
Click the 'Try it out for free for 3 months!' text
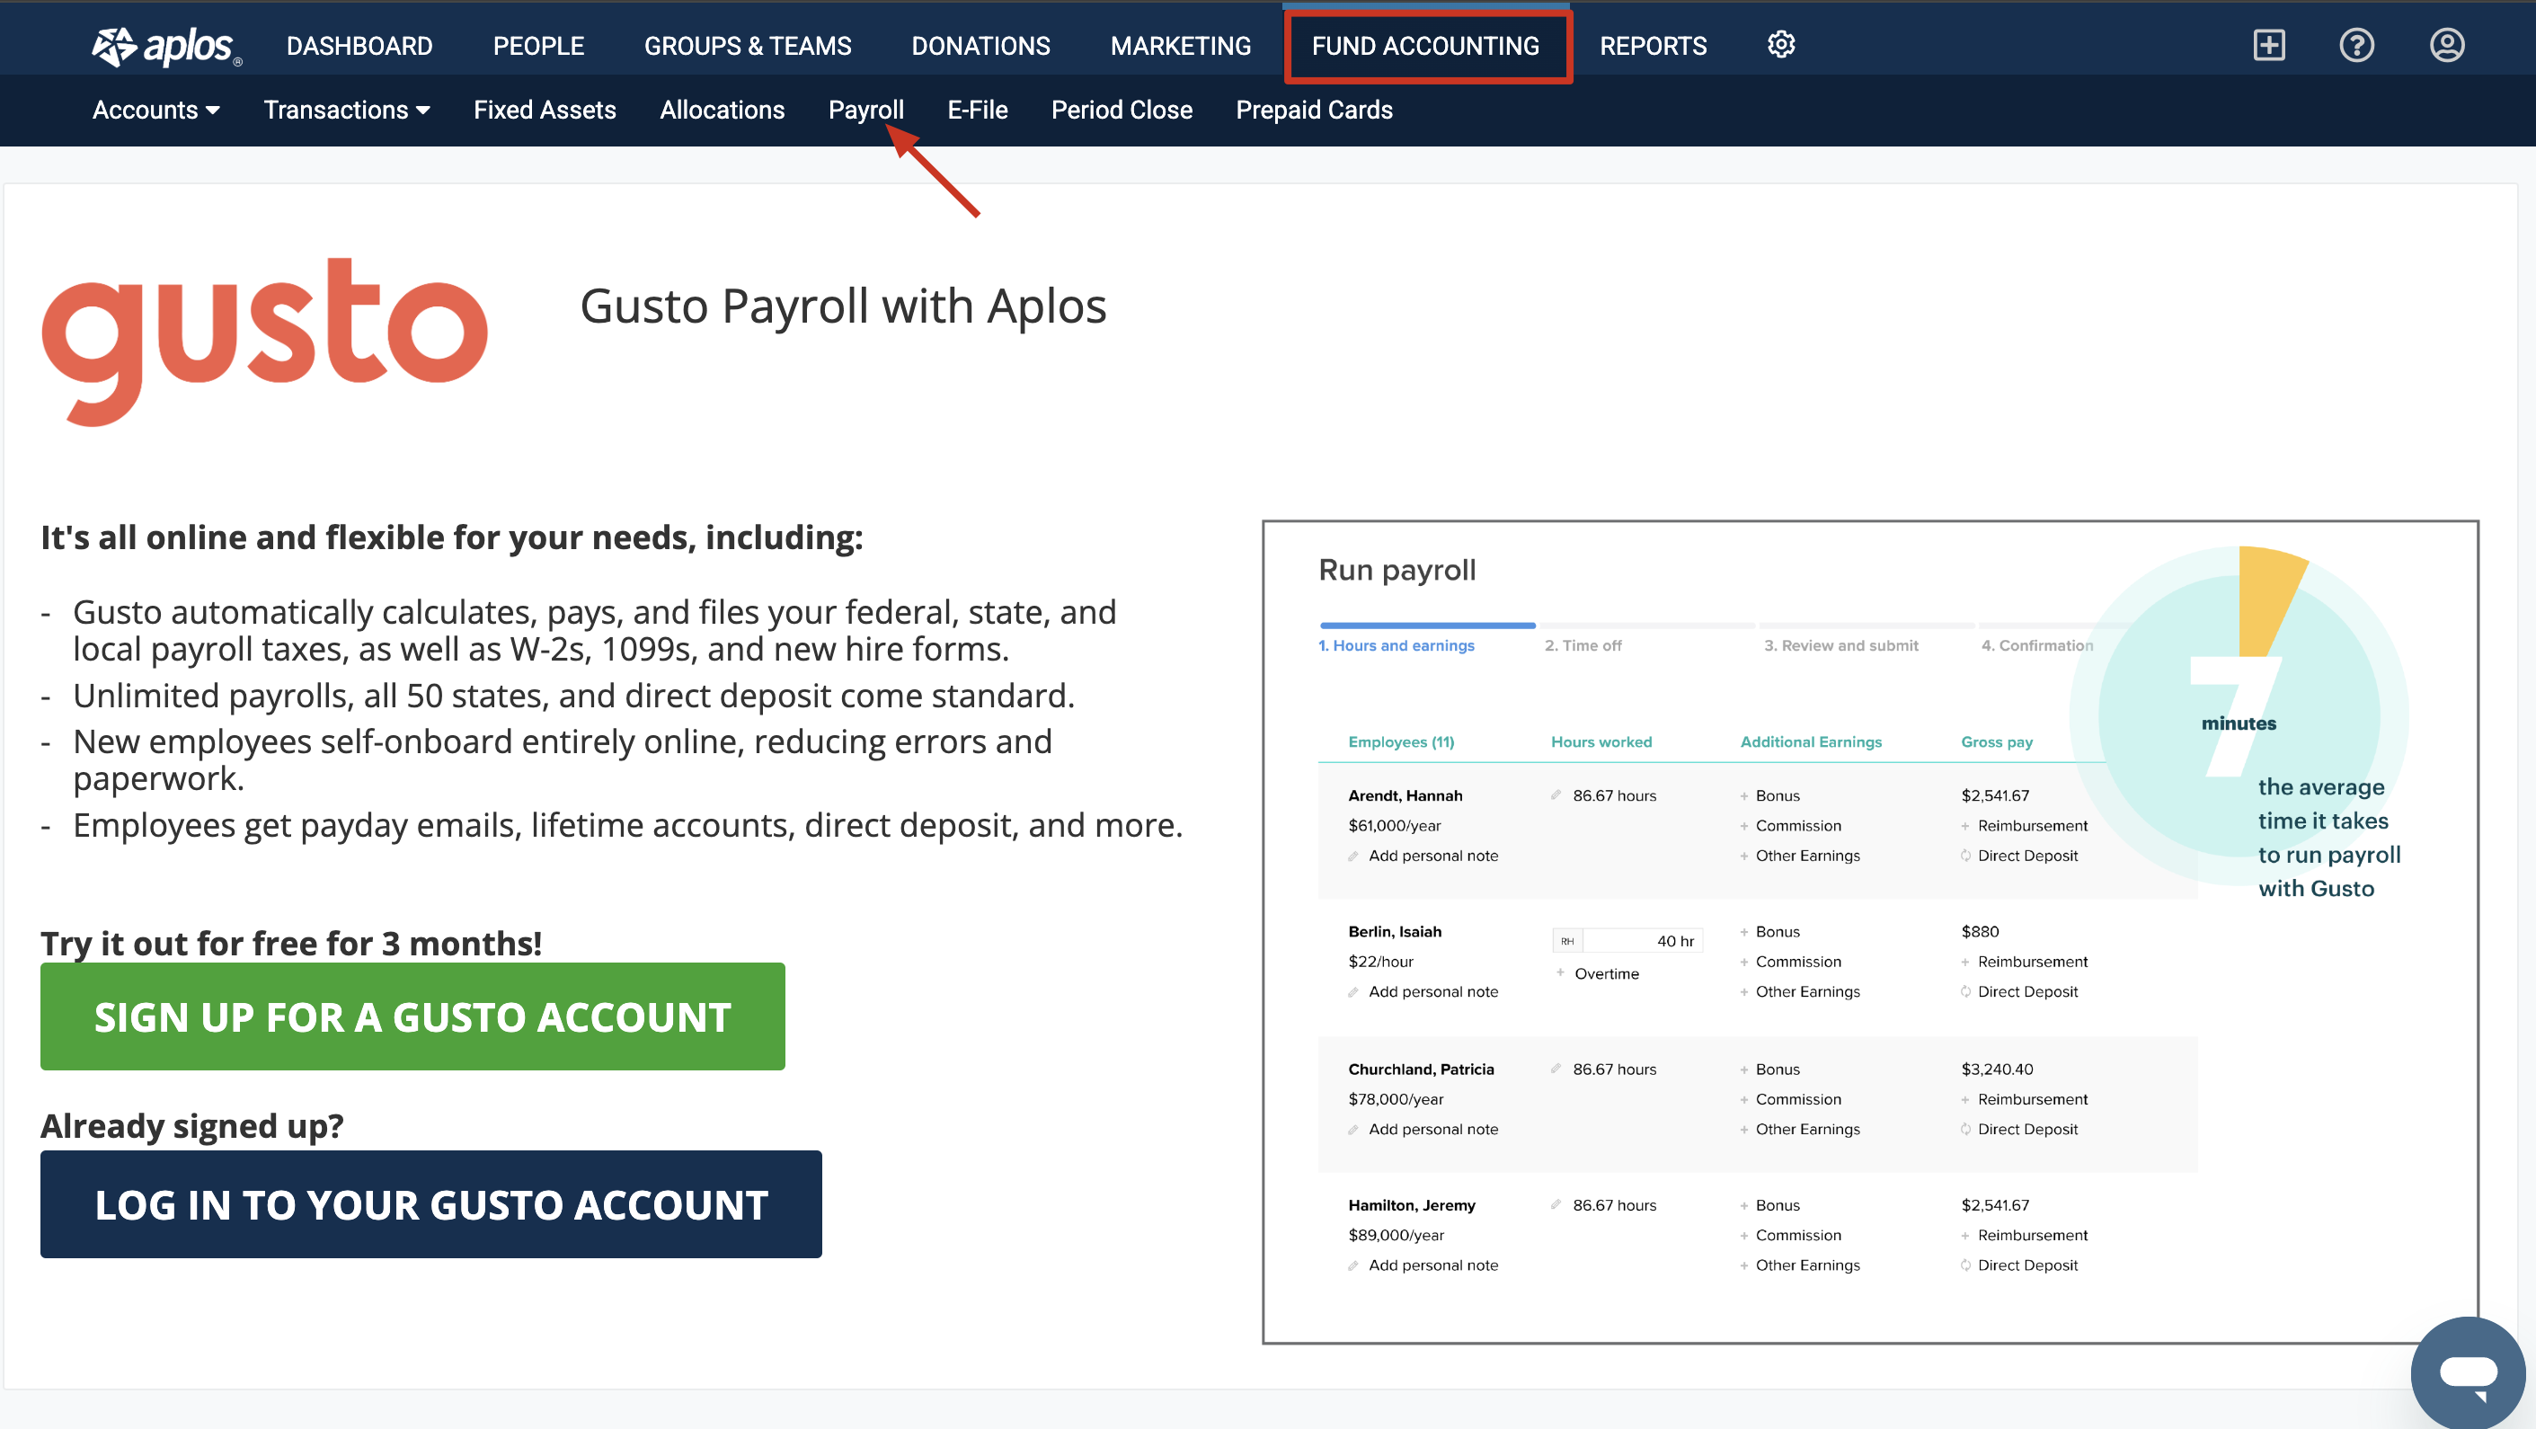click(x=291, y=943)
